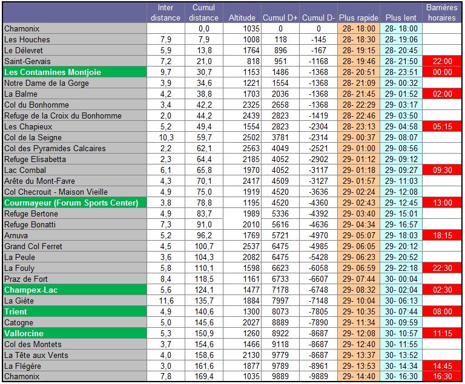Select the La Fouly cell
Viewport: 465px width, 384px height.
click(x=74, y=268)
